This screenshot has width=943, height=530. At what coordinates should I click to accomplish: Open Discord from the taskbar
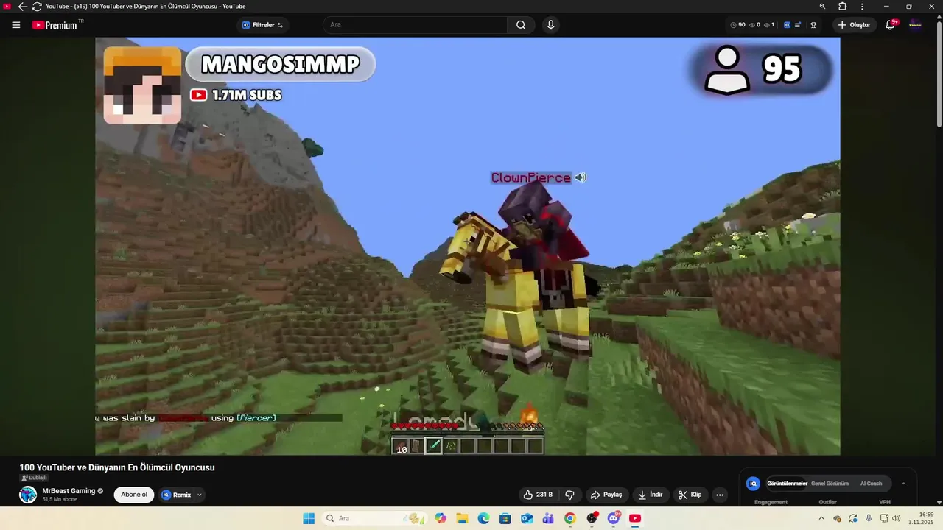coord(614,518)
